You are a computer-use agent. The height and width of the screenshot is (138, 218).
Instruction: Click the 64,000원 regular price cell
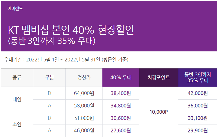click(84, 93)
